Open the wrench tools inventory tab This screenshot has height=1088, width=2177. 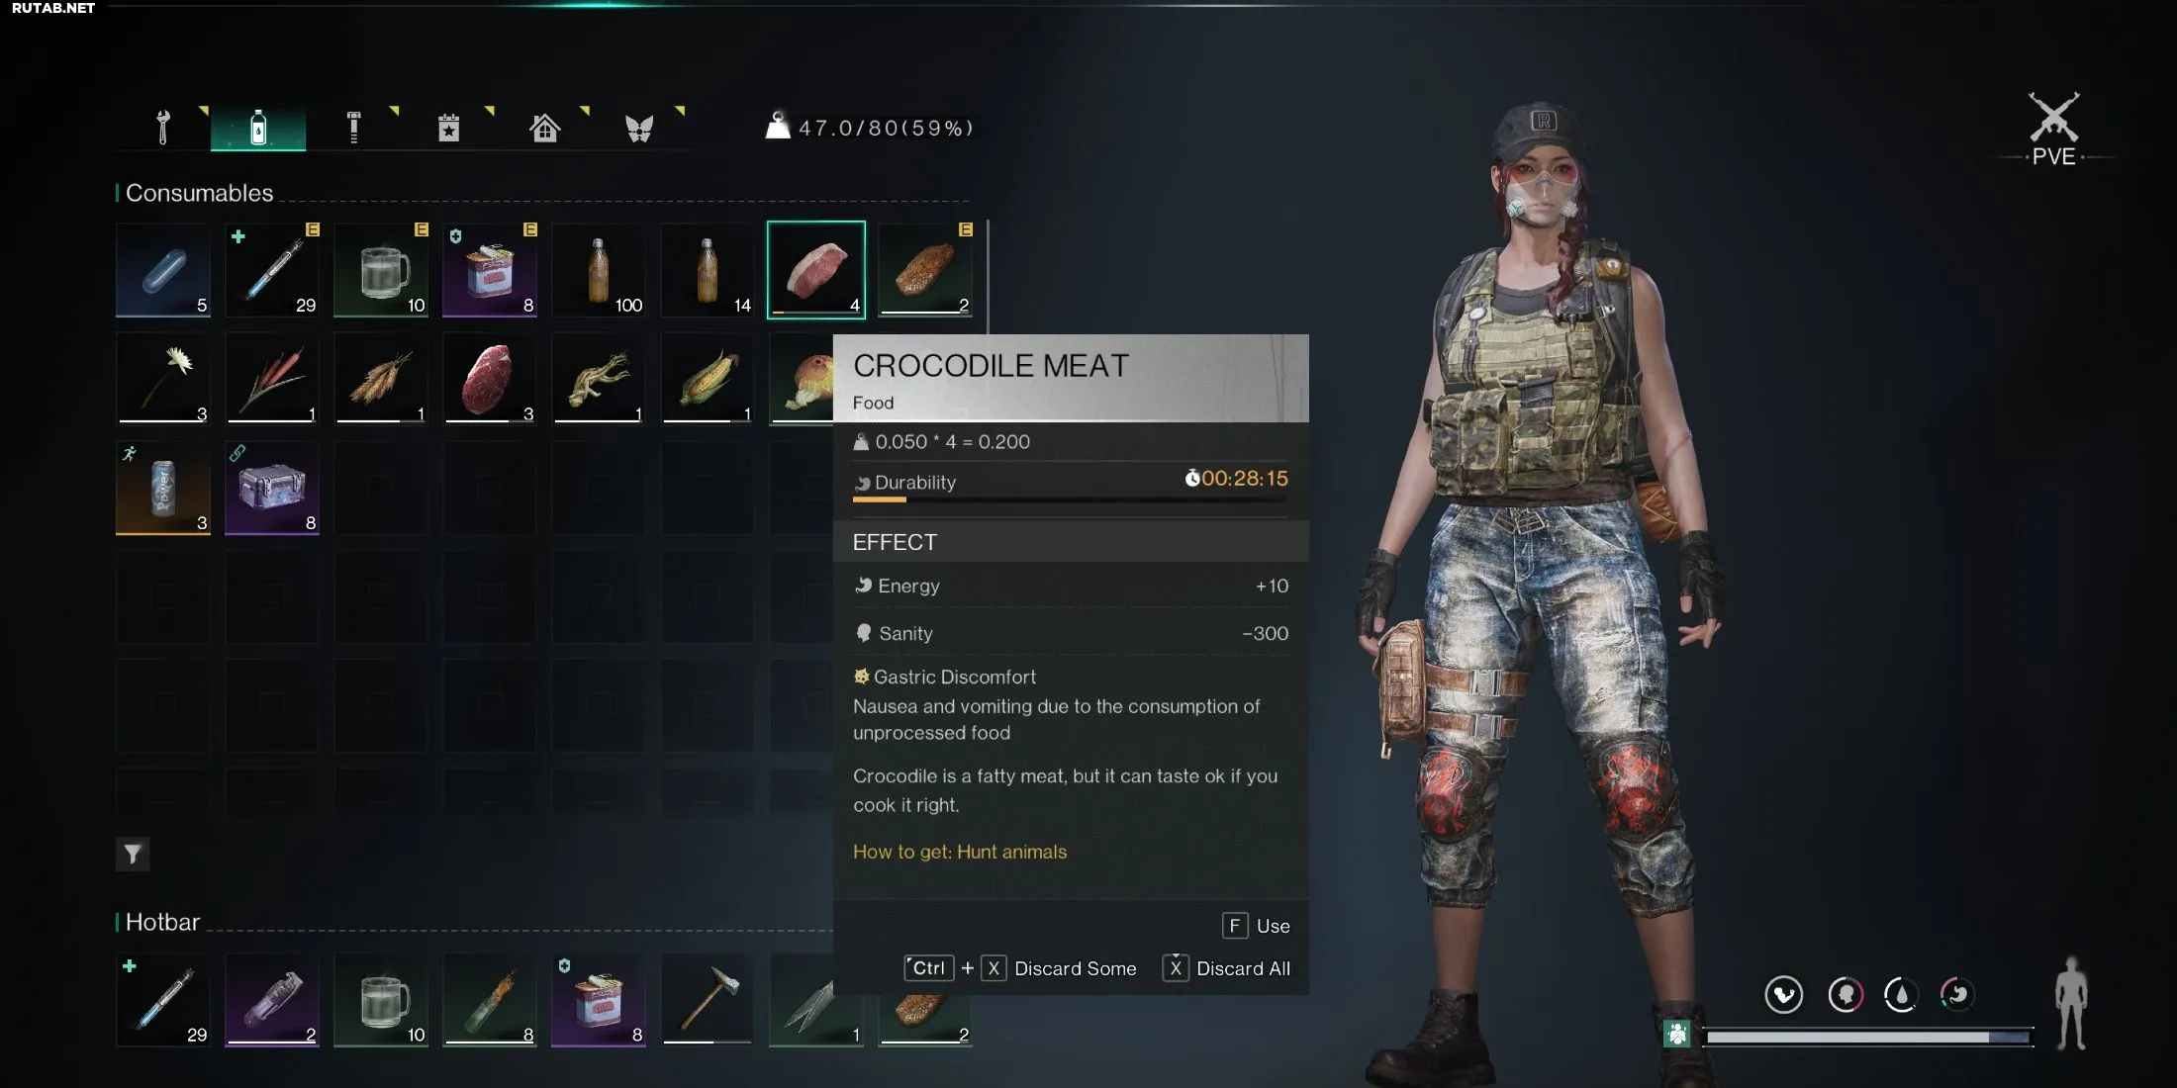pos(163,128)
